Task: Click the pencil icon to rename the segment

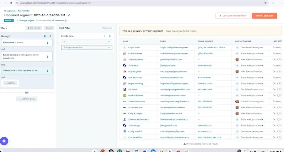Action: (x=69, y=15)
